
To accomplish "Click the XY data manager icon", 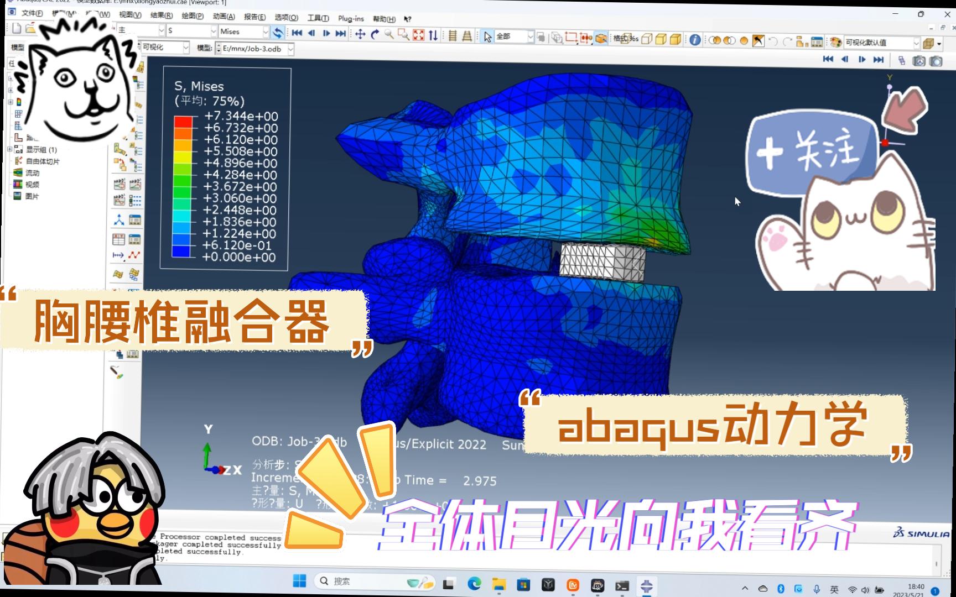I will (134, 239).
